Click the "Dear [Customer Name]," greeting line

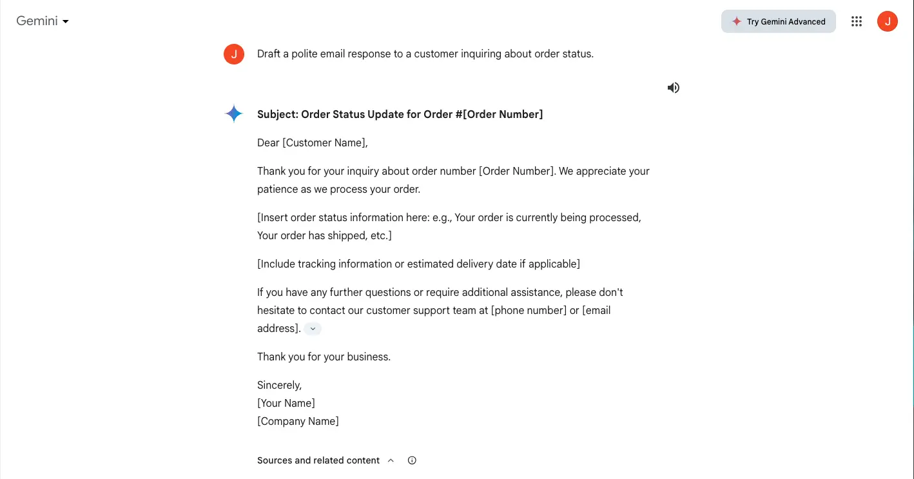point(313,142)
